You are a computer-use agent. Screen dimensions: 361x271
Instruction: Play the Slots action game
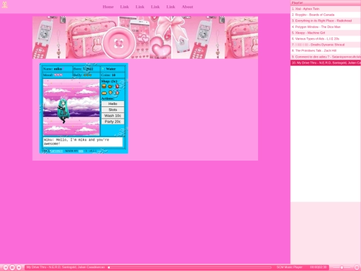point(113,110)
